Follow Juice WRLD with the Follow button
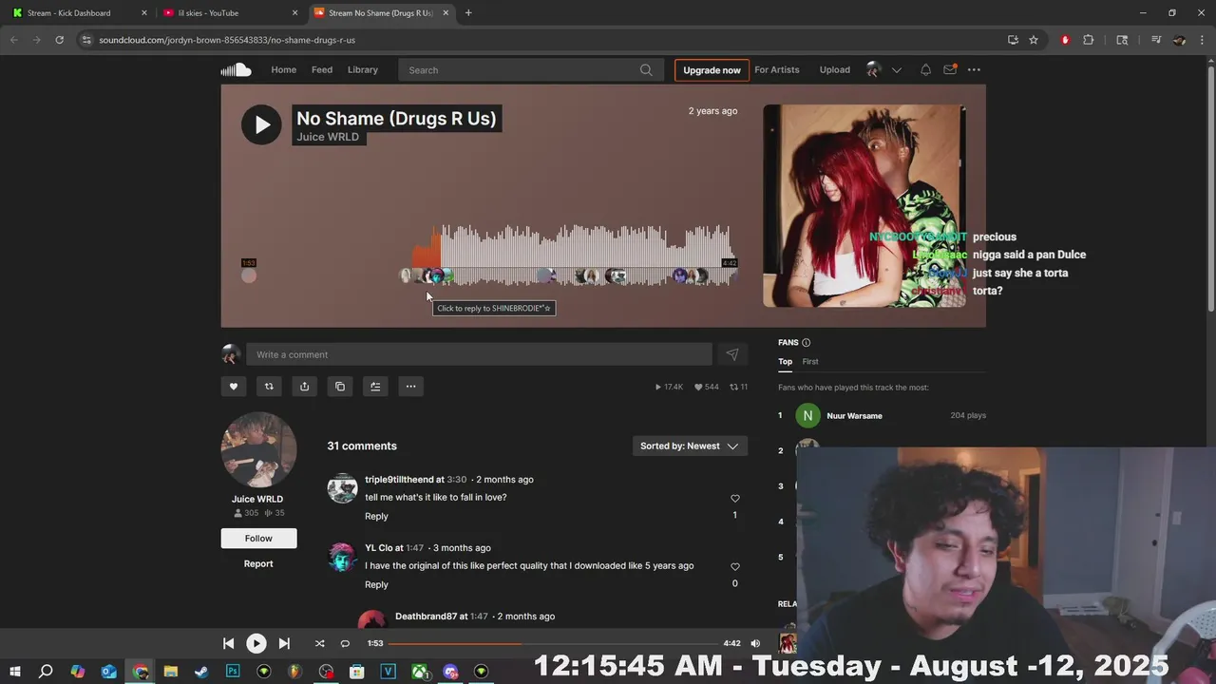This screenshot has width=1216, height=684. point(258,539)
